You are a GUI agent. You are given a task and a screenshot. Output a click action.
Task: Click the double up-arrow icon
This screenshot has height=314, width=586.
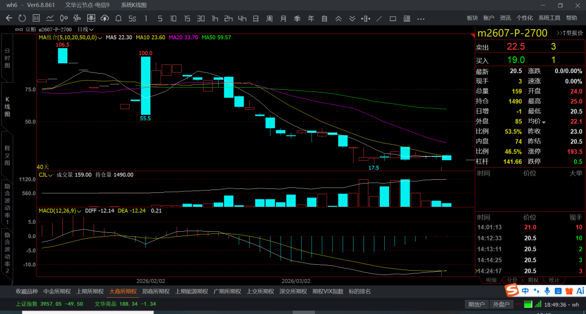(x=338, y=18)
